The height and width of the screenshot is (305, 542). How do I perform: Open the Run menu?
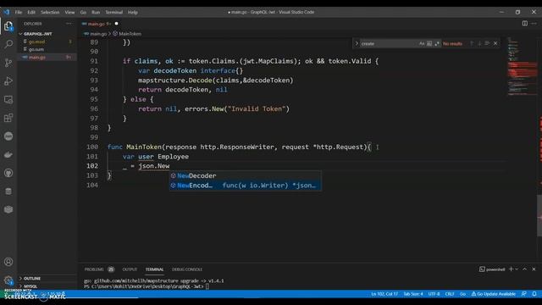tap(96, 12)
